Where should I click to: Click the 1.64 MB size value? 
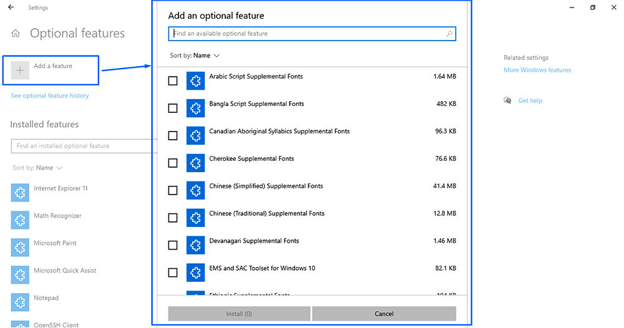tap(444, 76)
